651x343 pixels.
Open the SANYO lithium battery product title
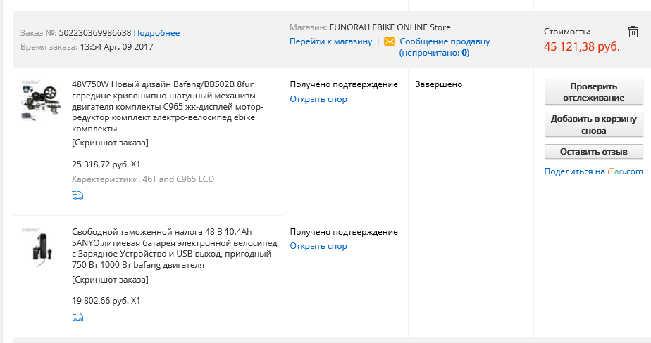tap(174, 248)
